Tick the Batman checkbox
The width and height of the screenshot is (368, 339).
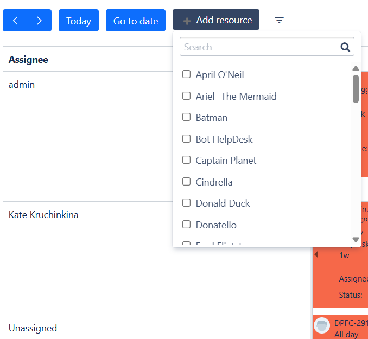tap(186, 117)
